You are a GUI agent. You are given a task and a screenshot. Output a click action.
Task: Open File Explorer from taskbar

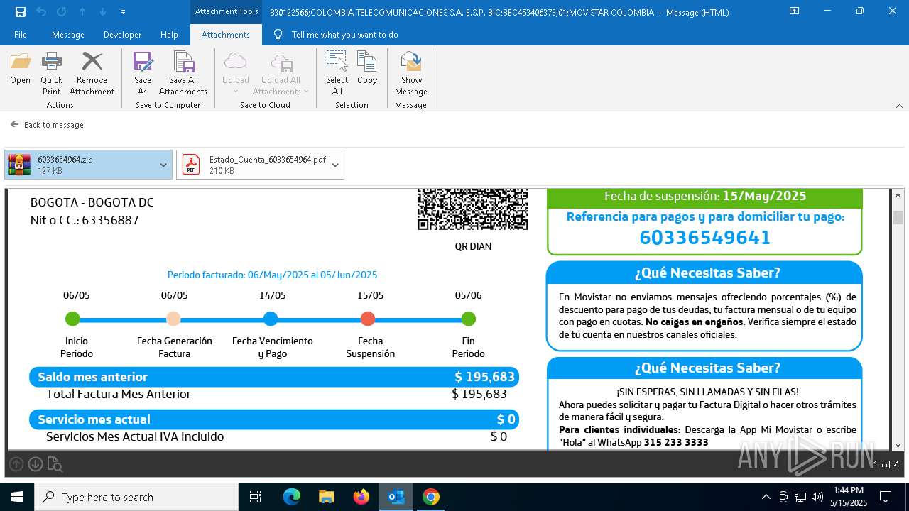(327, 497)
